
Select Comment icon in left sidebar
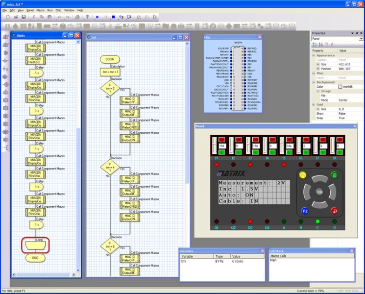tap(6, 147)
